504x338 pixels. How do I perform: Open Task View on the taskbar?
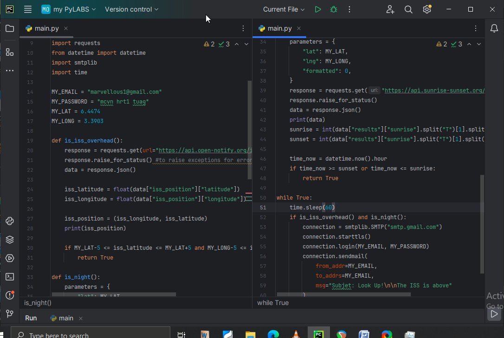[181, 334]
